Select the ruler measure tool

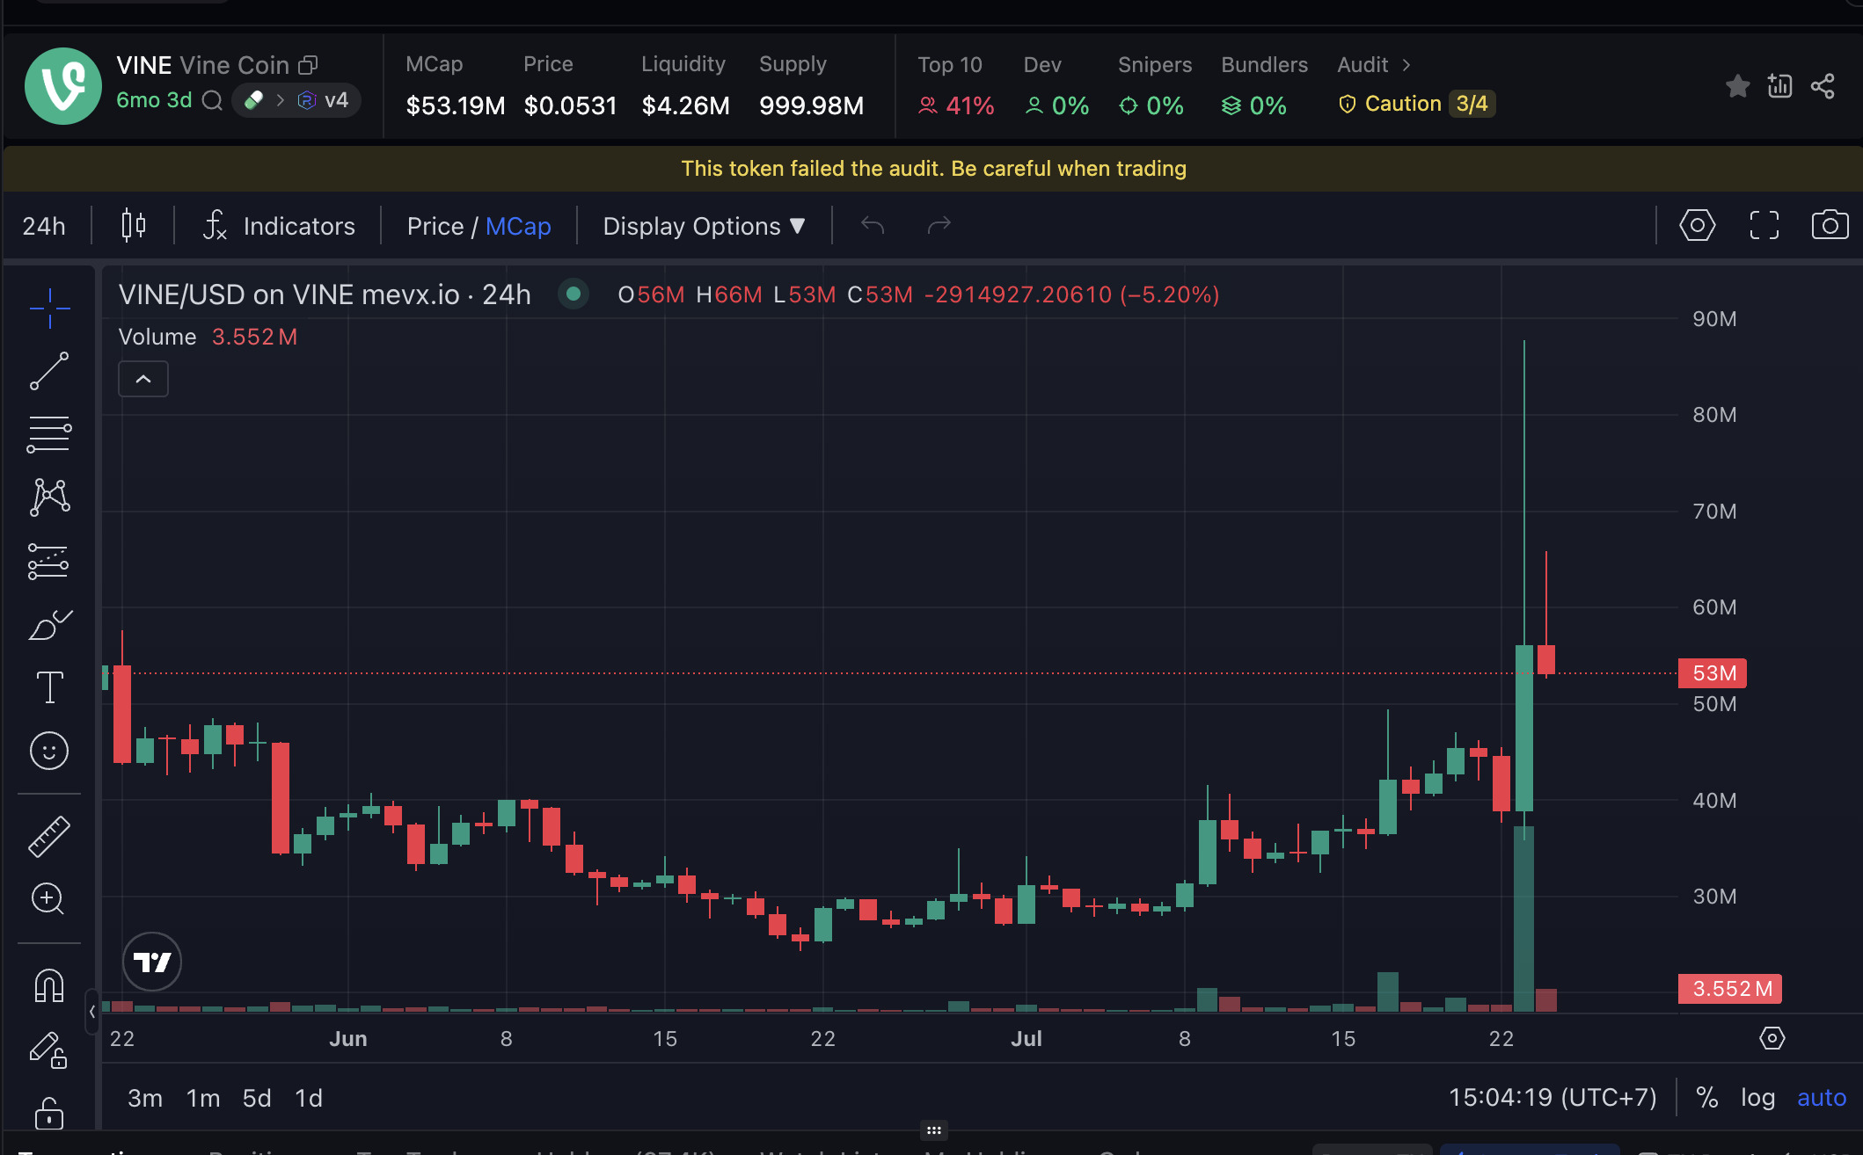(49, 836)
